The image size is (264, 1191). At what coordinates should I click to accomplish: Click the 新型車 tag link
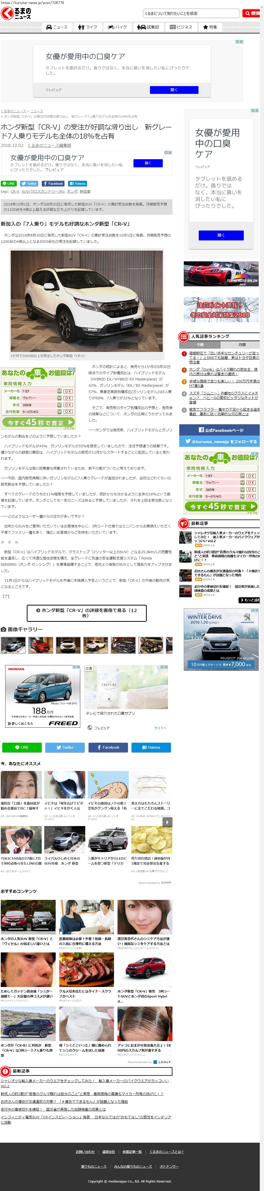(85, 191)
